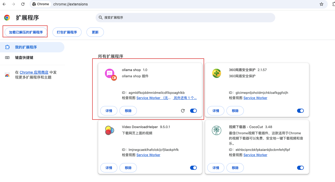Disable the ollama shop extension toggle
This screenshot has height=182, width=335.
pyautogui.click(x=193, y=111)
